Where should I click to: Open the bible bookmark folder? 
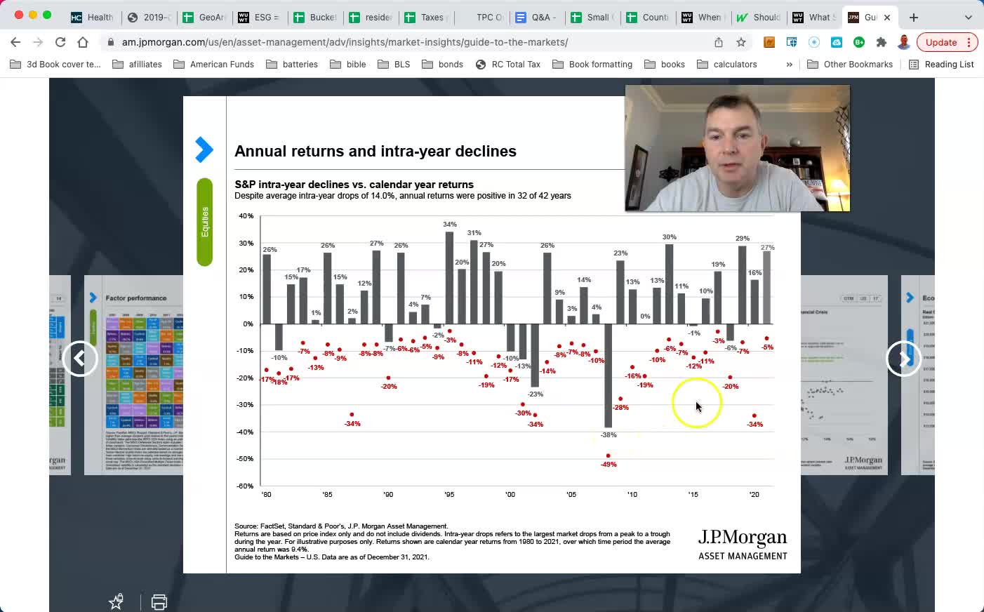(348, 64)
